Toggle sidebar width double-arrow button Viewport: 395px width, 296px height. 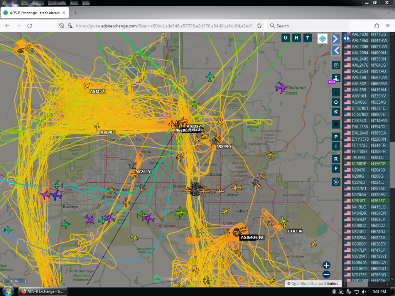pos(347,38)
